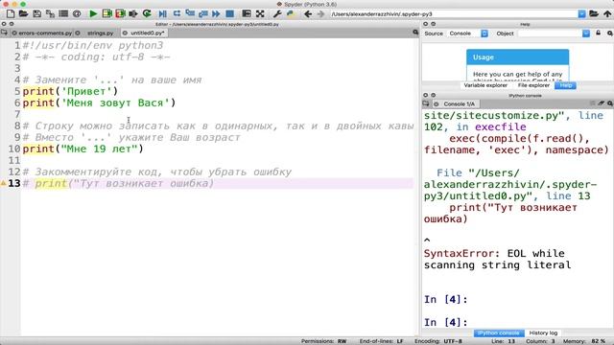Image resolution: width=614 pixels, height=345 pixels.
Task: Select the Help pane tab
Action: tap(565, 85)
